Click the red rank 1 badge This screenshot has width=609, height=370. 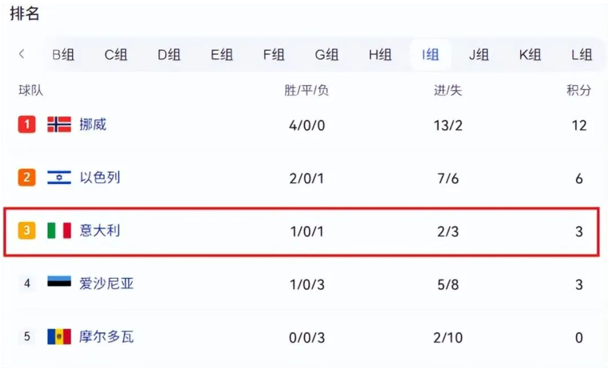click(27, 125)
